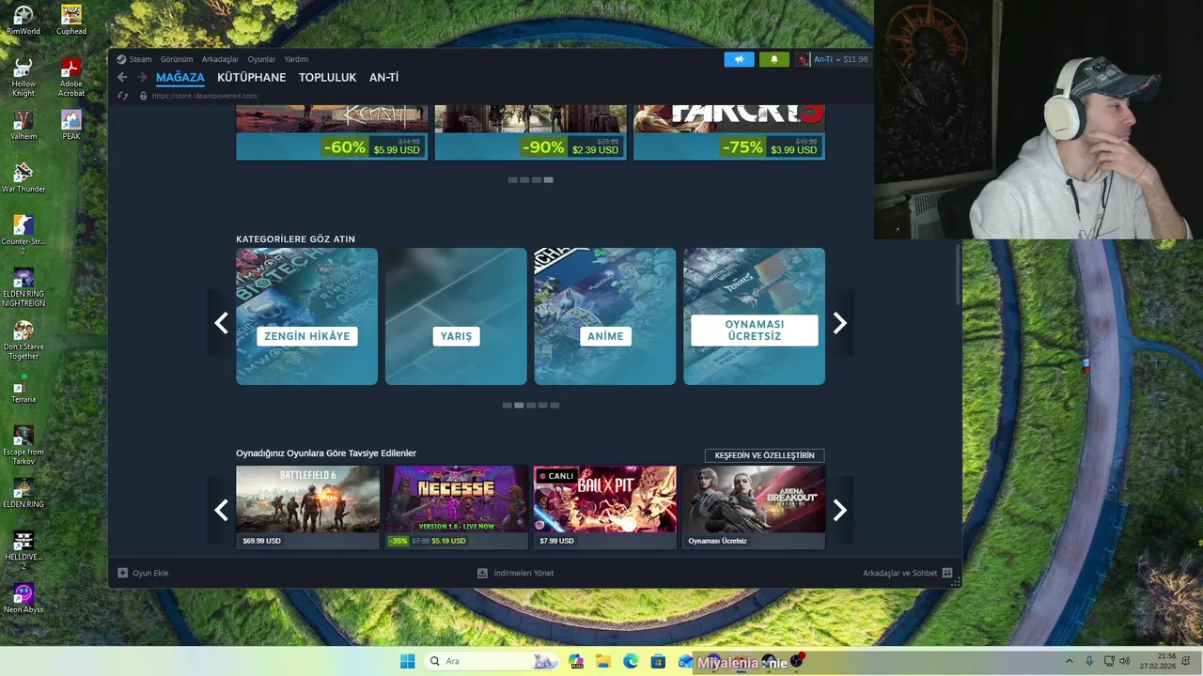Open the Battlefield 6 game thumbnail
Viewport: 1203px width, 676px height.
(307, 499)
